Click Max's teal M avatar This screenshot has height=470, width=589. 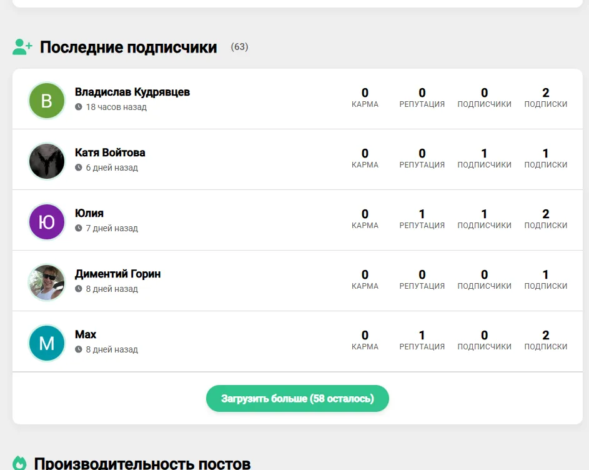[47, 343]
